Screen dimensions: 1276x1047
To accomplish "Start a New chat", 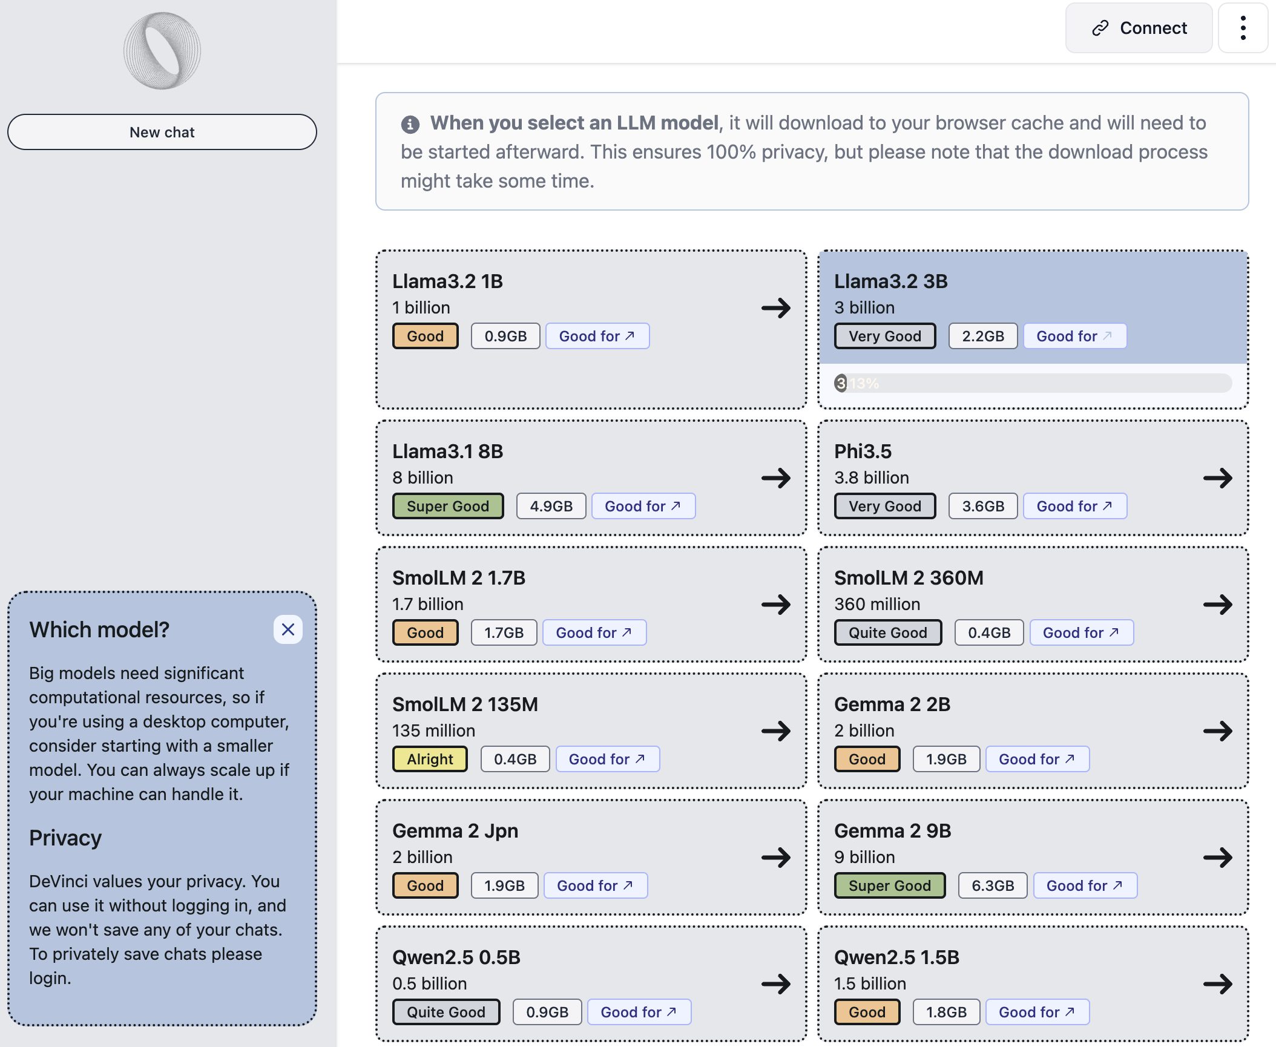I will 162,132.
